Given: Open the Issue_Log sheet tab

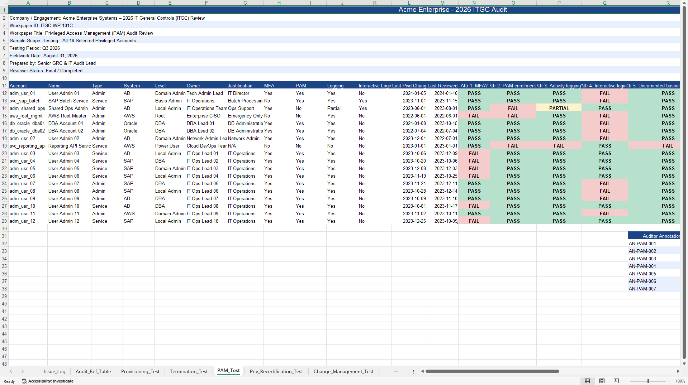Looking at the screenshot, I should click(x=54, y=371).
